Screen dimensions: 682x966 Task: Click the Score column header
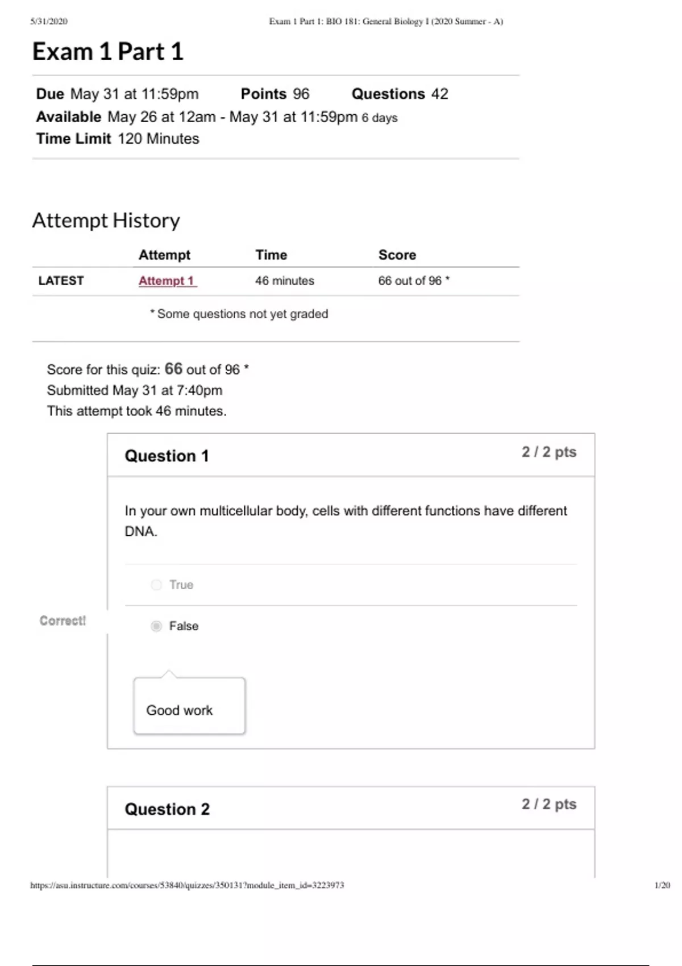click(397, 255)
